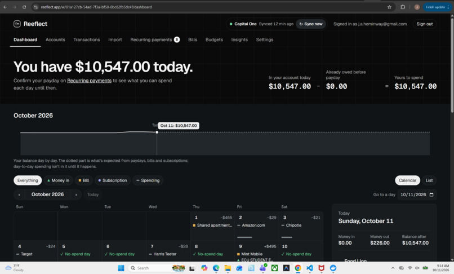454x274 pixels.
Task: Reload the page with browser refresh icon
Action: point(24,7)
